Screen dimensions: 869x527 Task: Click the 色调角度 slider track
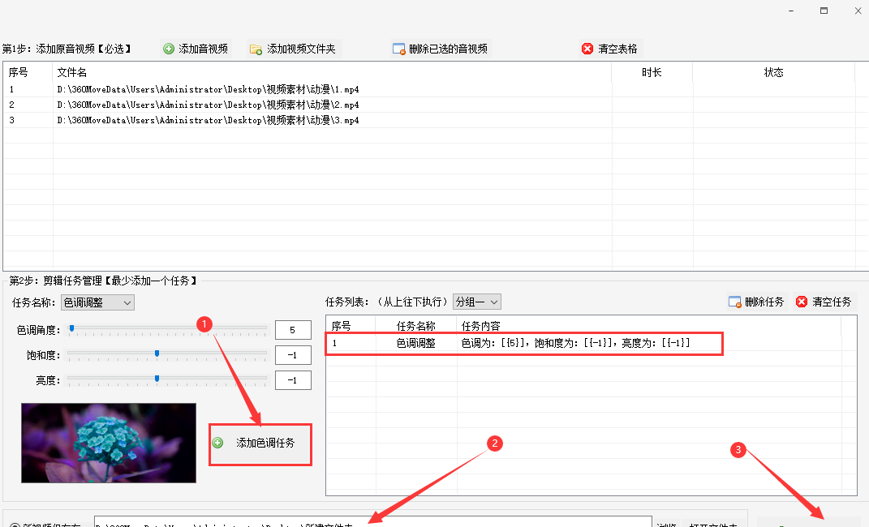coord(167,329)
